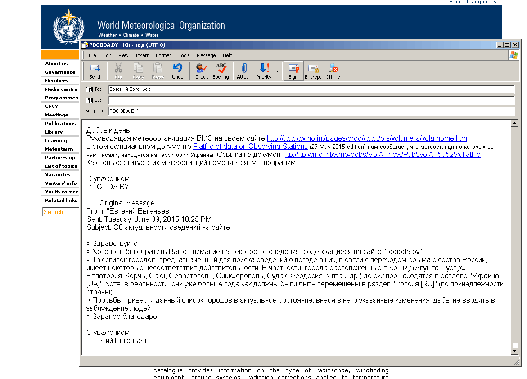
Task: Open the Help menu
Action: tap(228, 55)
